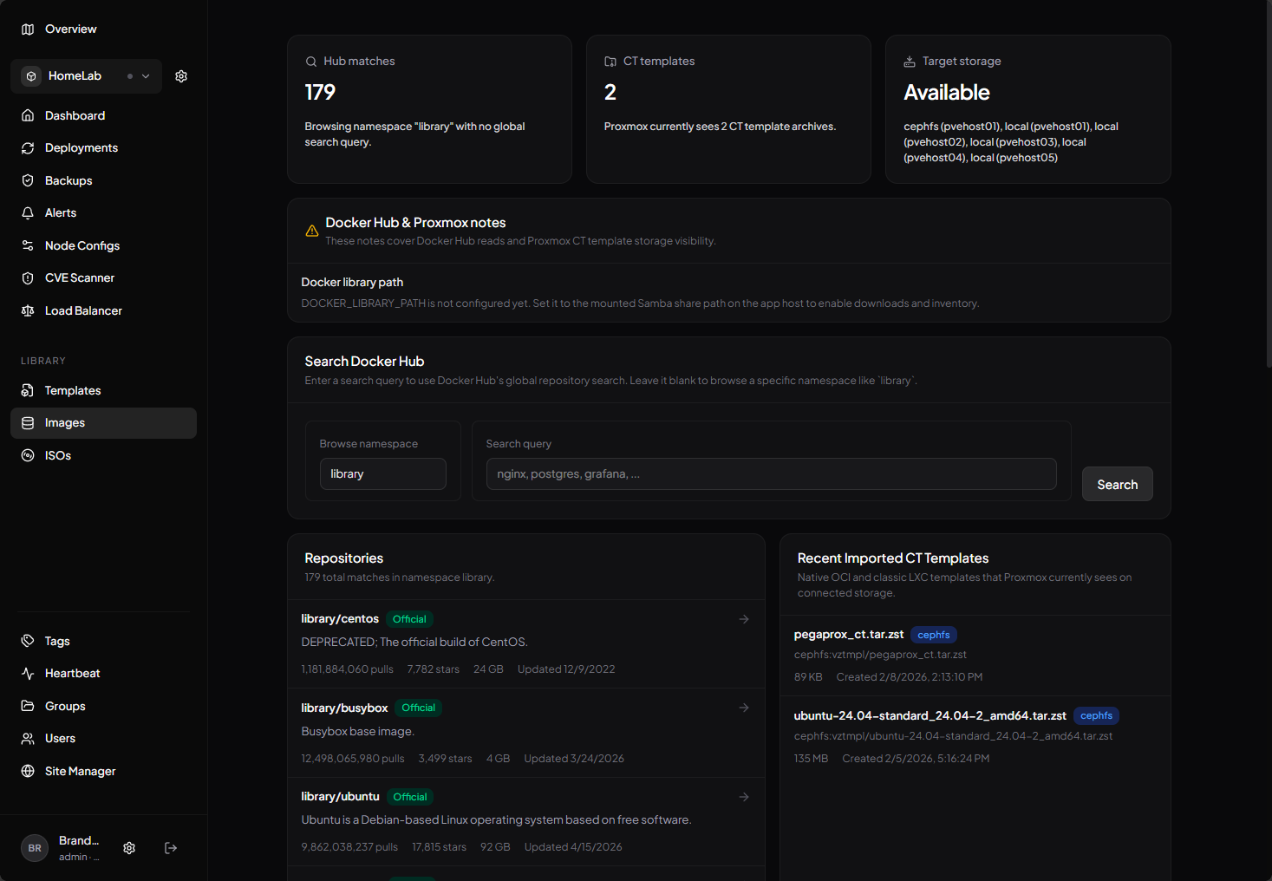Viewport: 1272px width, 881px height.
Task: Expand the library/busybox repository arrow
Action: [744, 708]
